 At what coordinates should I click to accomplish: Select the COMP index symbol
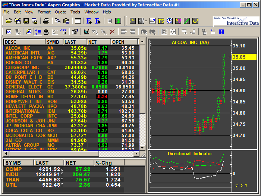tap(14, 169)
